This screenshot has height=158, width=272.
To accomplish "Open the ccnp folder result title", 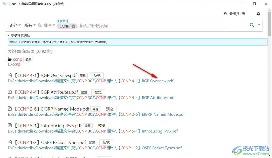I will click(x=18, y=59).
